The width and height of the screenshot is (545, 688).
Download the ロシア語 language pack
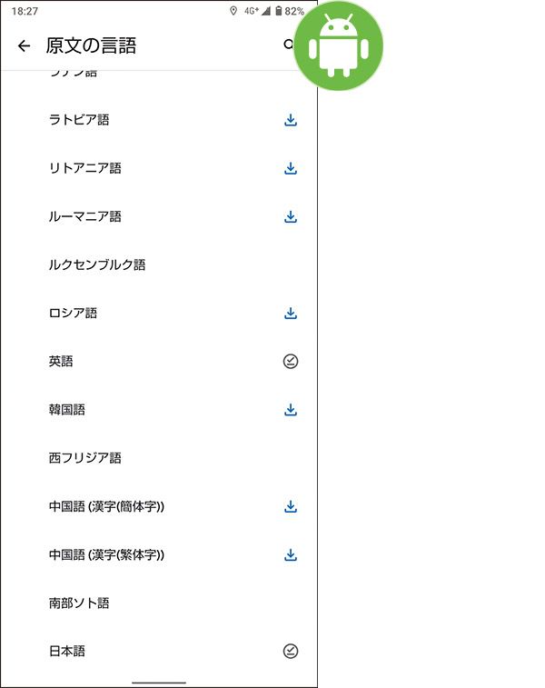[x=291, y=313]
